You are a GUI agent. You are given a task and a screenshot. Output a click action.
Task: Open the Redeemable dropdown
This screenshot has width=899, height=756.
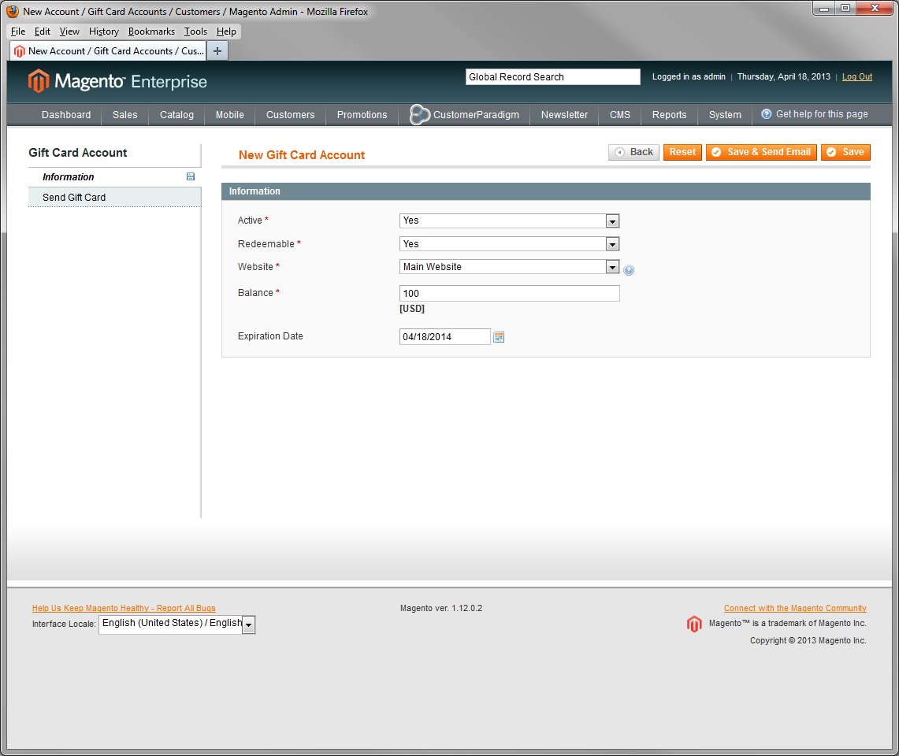[x=509, y=244]
